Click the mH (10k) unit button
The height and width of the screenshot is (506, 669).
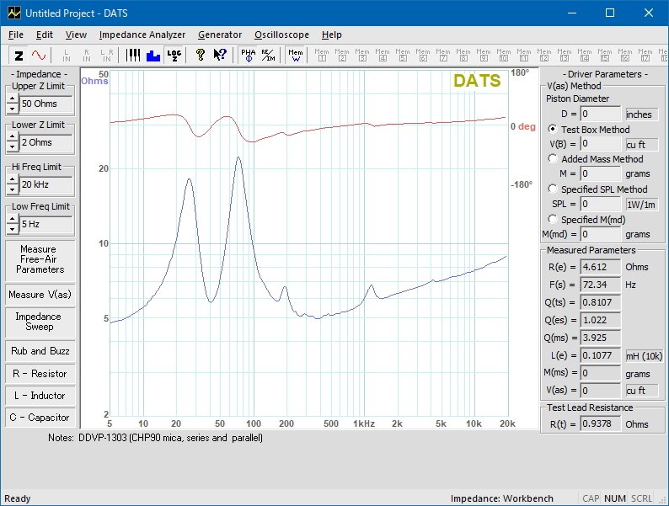(x=645, y=356)
